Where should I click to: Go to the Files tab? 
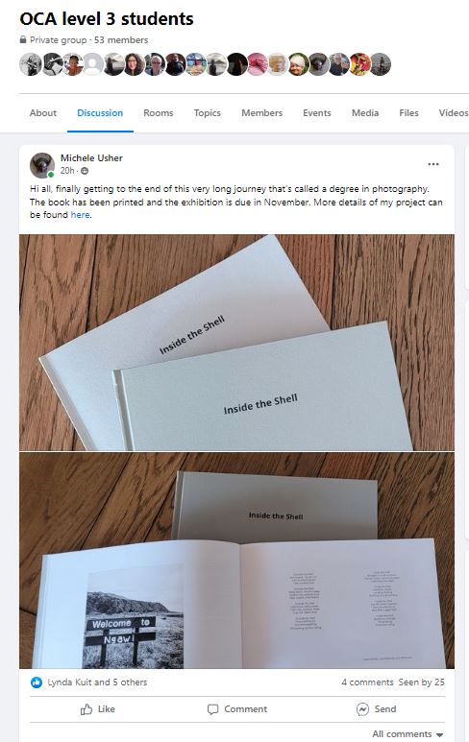408,112
